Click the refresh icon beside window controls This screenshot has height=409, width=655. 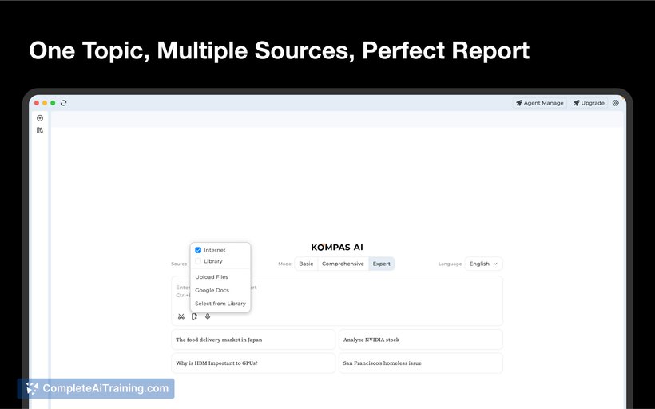tap(63, 103)
